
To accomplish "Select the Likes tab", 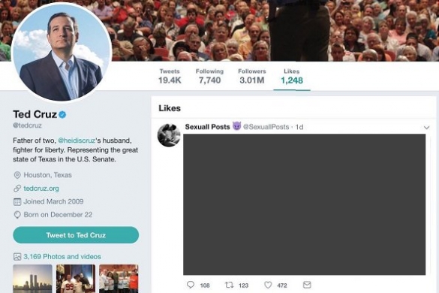I will tap(292, 77).
